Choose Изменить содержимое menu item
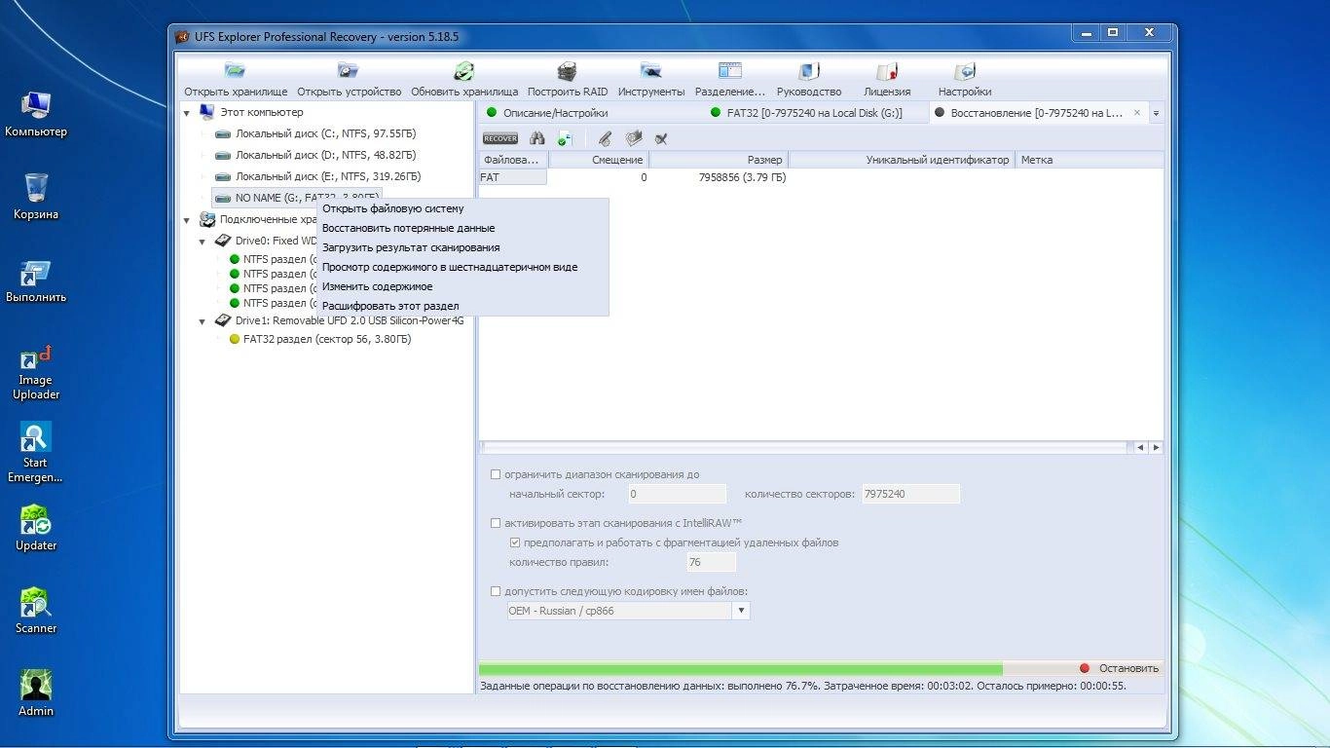Image resolution: width=1330 pixels, height=748 pixels. (x=462, y=286)
